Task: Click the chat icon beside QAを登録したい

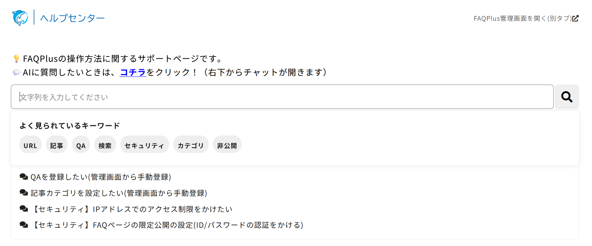Action: pyautogui.click(x=23, y=177)
